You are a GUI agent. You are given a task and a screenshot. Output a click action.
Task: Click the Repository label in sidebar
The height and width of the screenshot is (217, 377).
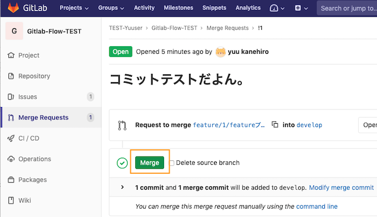[34, 76]
